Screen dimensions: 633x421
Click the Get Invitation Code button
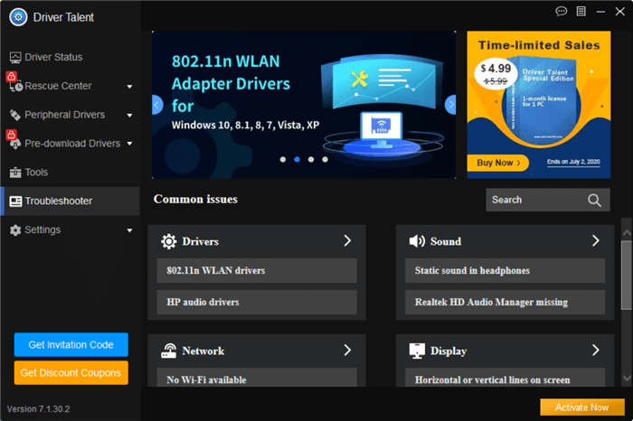pos(71,345)
